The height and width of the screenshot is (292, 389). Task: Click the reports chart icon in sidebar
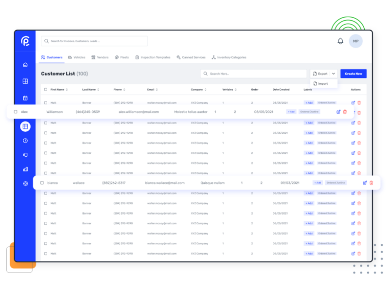pos(25,170)
